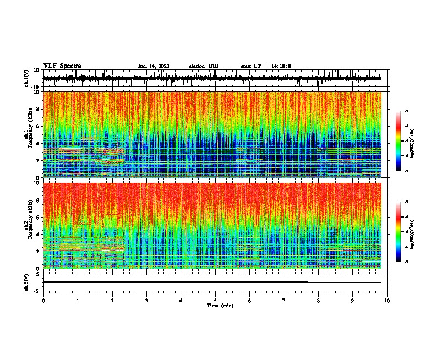Click time axis tick label 9
This screenshot has width=436, height=337.
(352, 301)
